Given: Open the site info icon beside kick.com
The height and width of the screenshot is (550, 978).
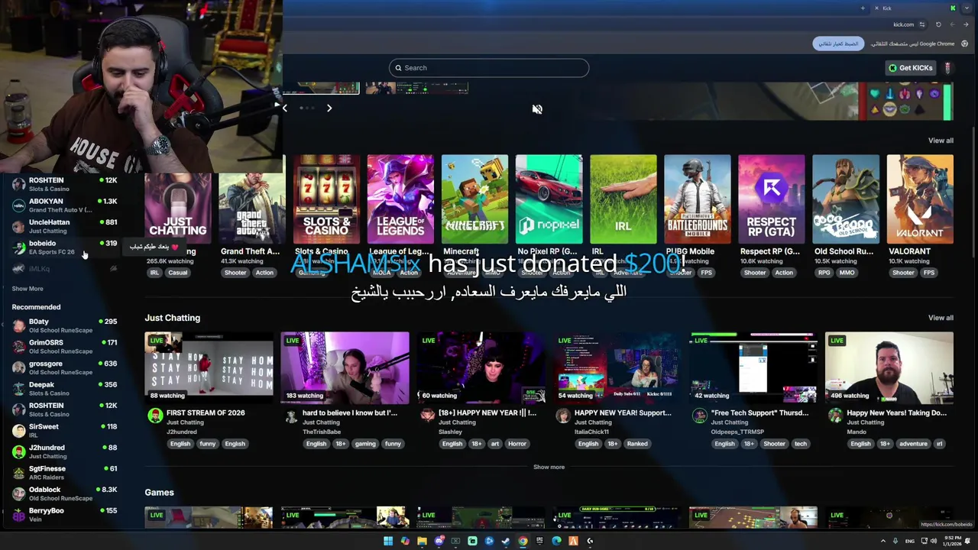Looking at the screenshot, I should click(x=922, y=24).
